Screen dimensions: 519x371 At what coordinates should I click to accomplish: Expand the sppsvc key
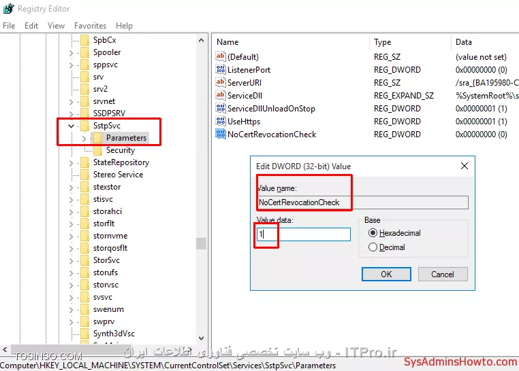tap(71, 65)
